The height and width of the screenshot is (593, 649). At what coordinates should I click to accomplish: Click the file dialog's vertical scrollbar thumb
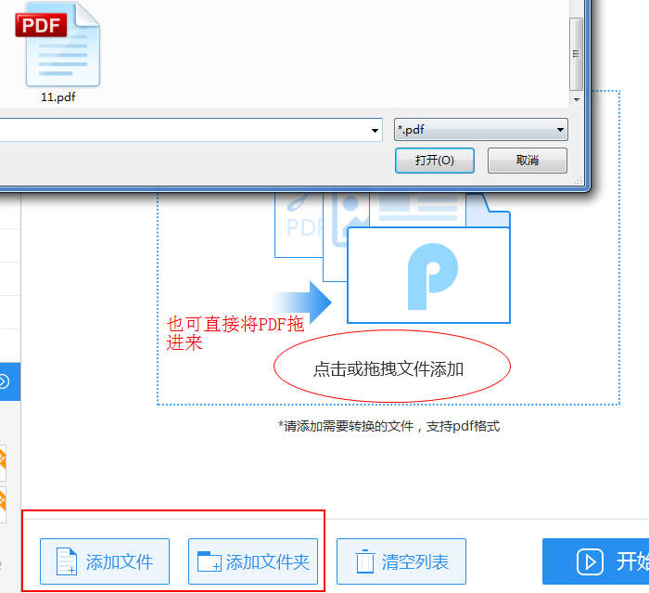576,54
